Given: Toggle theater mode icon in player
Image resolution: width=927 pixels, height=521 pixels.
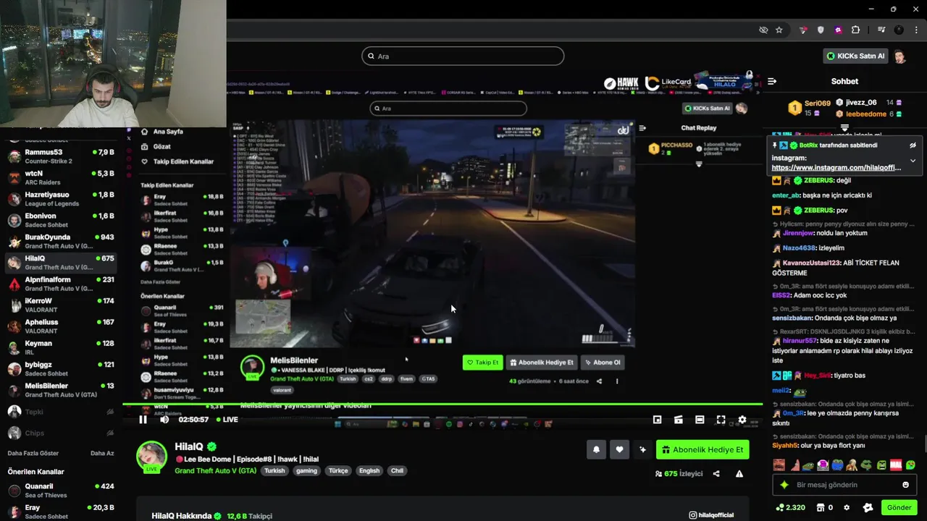Looking at the screenshot, I should pos(700,420).
